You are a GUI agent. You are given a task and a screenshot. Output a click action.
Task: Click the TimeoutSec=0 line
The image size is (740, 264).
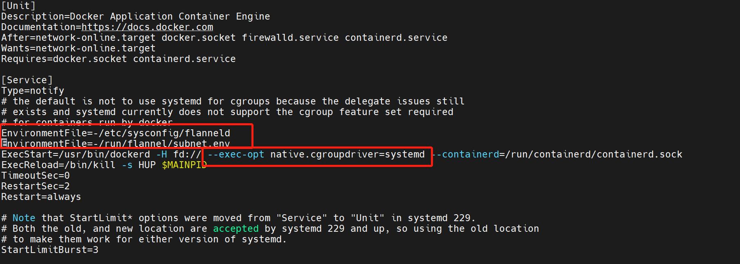[x=36, y=175]
